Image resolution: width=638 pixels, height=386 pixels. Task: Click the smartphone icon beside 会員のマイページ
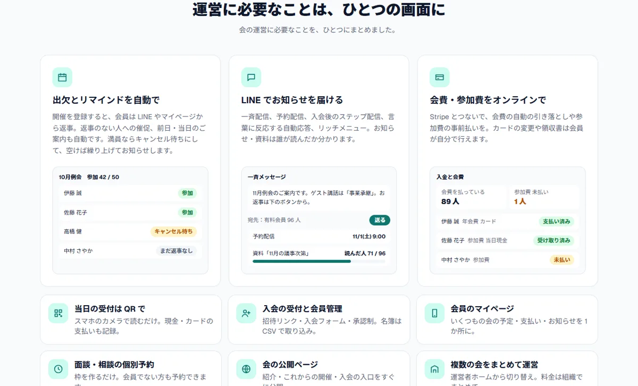[x=434, y=313]
